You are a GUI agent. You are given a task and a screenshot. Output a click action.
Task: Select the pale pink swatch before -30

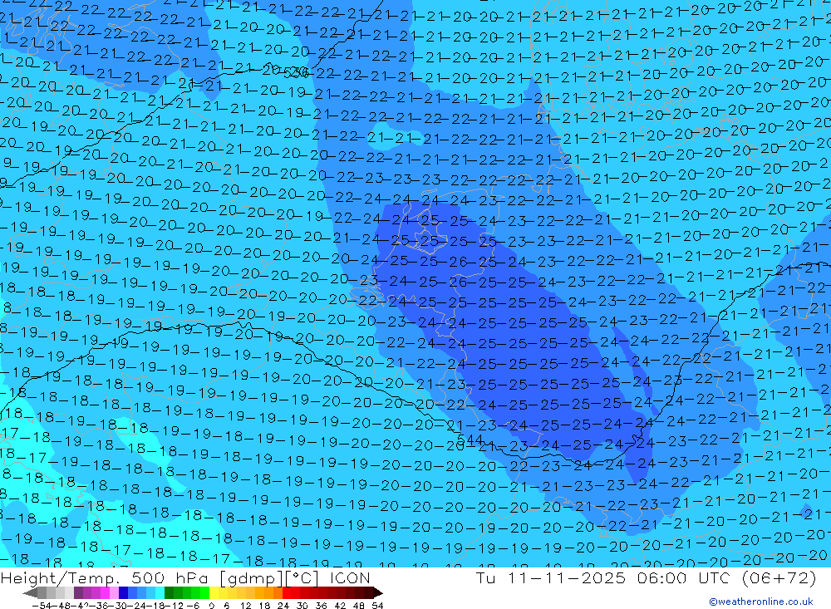coord(114,593)
